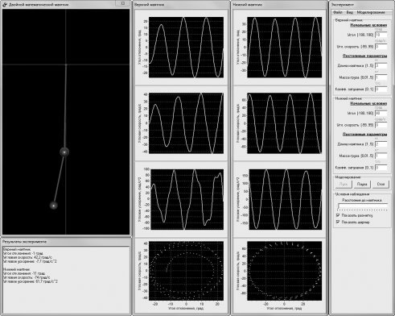Select the lower pendulum mass input field

click(381, 156)
